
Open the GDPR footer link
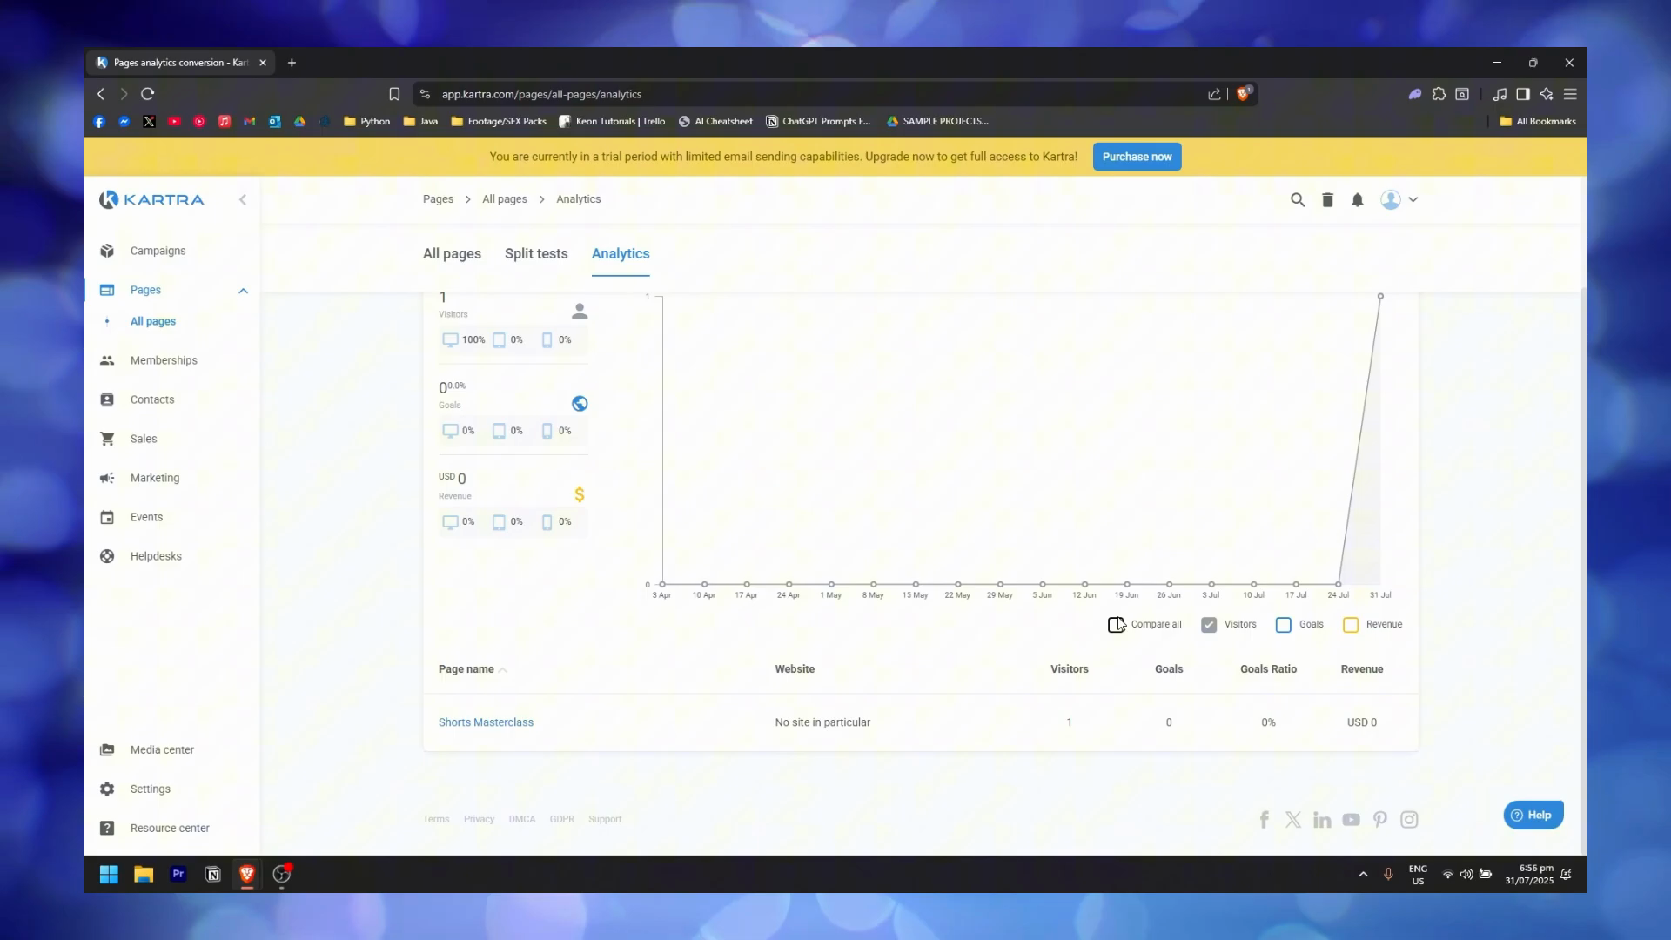[x=561, y=819]
